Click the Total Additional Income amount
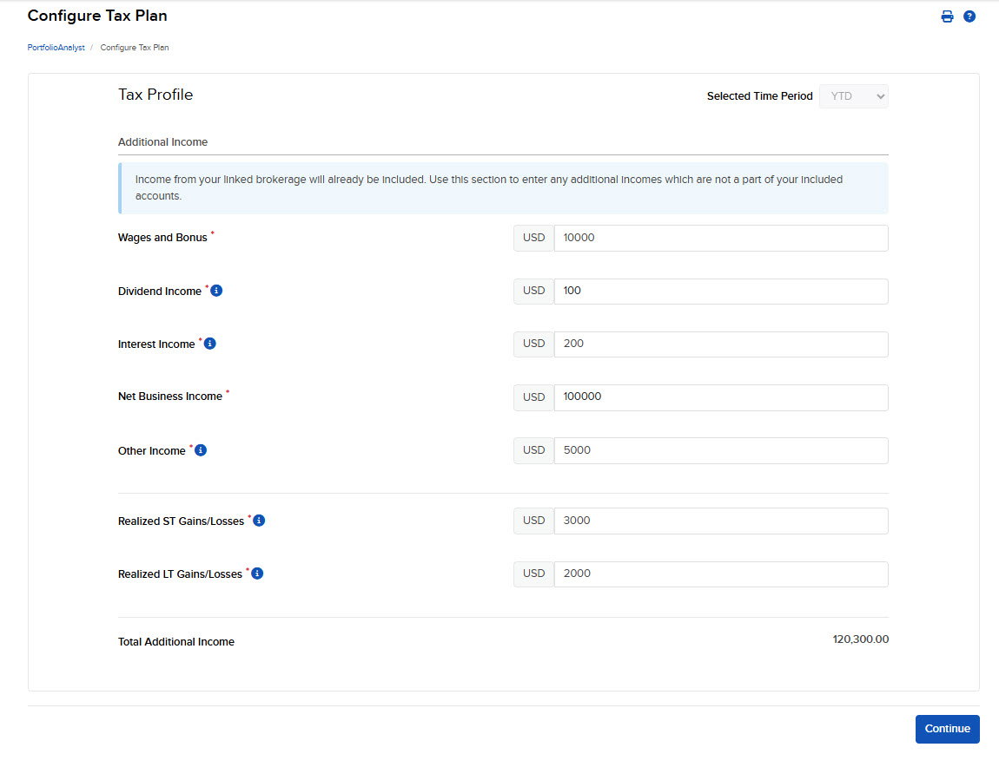999x767 pixels. [860, 639]
